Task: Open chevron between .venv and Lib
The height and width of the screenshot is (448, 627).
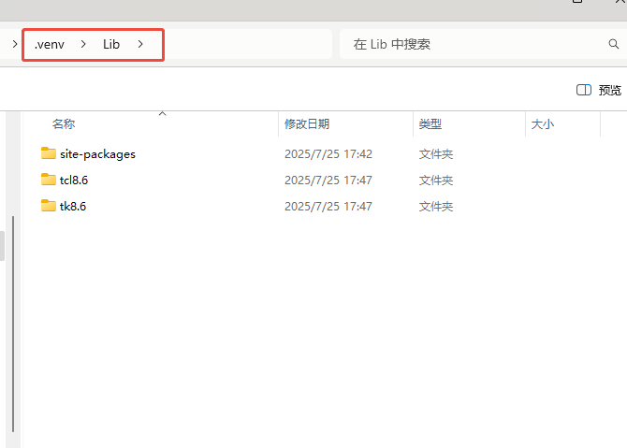Action: click(x=82, y=44)
